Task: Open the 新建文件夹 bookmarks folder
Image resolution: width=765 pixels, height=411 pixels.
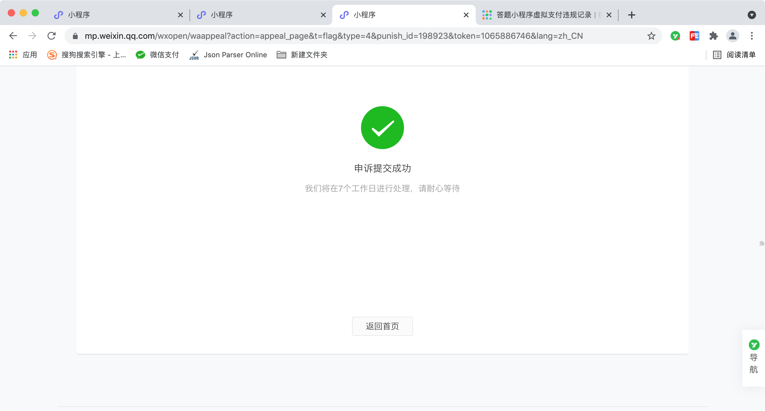Action: 302,55
